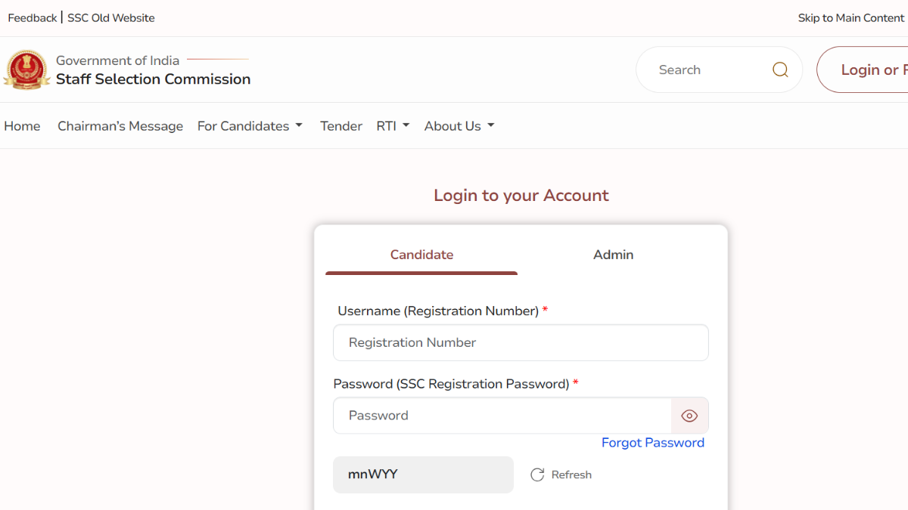The width and height of the screenshot is (908, 510).
Task: Visit the SSC Old Website link
Action: tap(111, 18)
